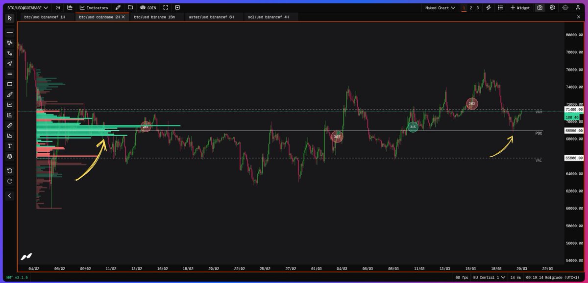Take a chart screenshot with camera
588x283 pixels.
[539, 8]
